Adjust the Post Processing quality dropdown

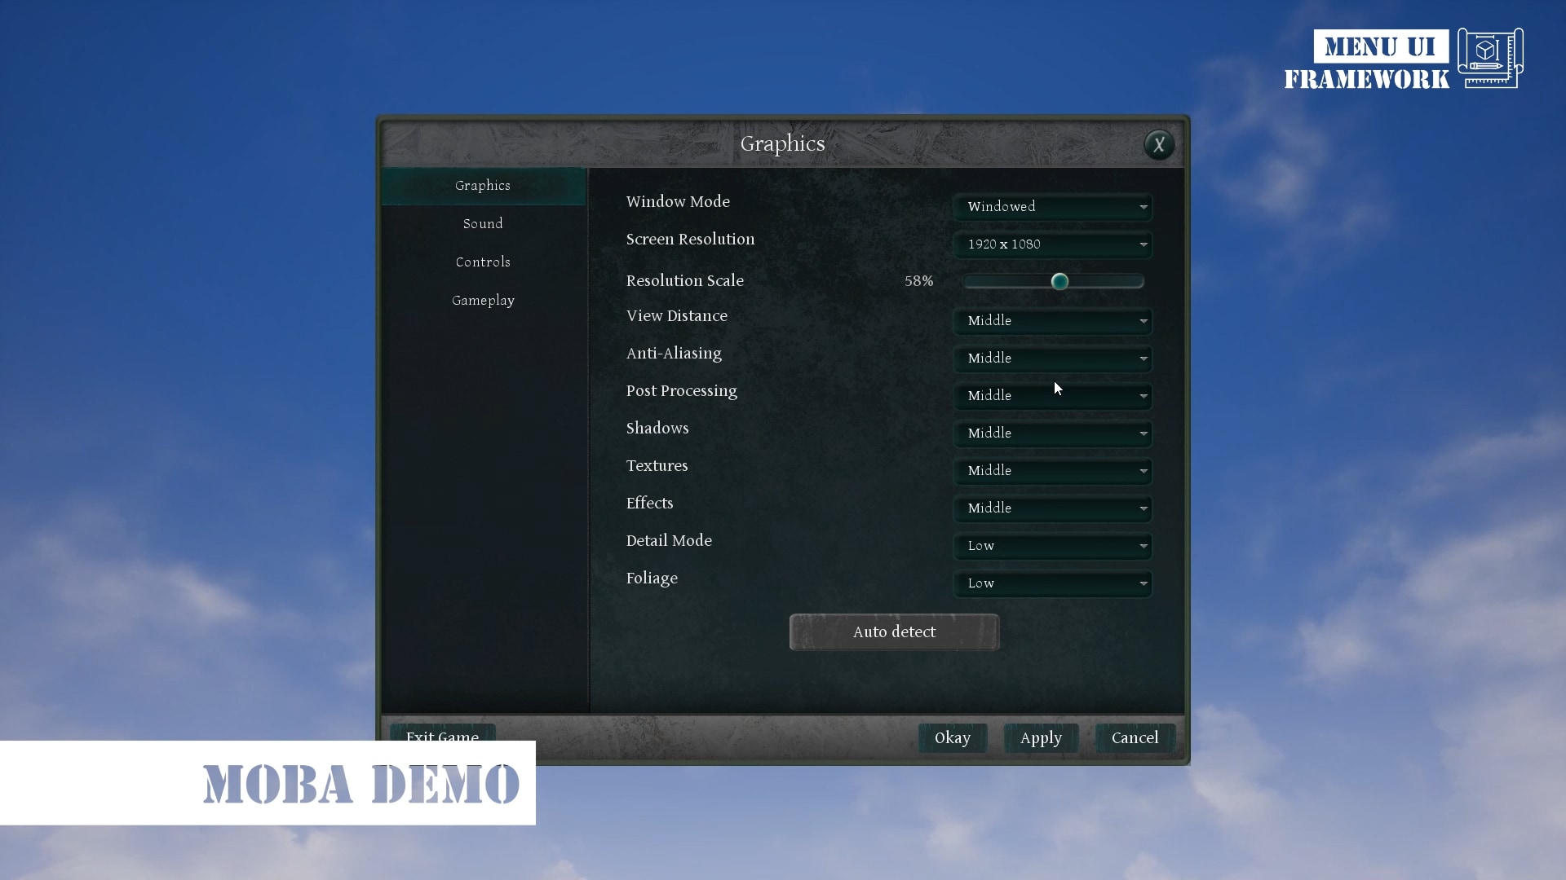1053,395
